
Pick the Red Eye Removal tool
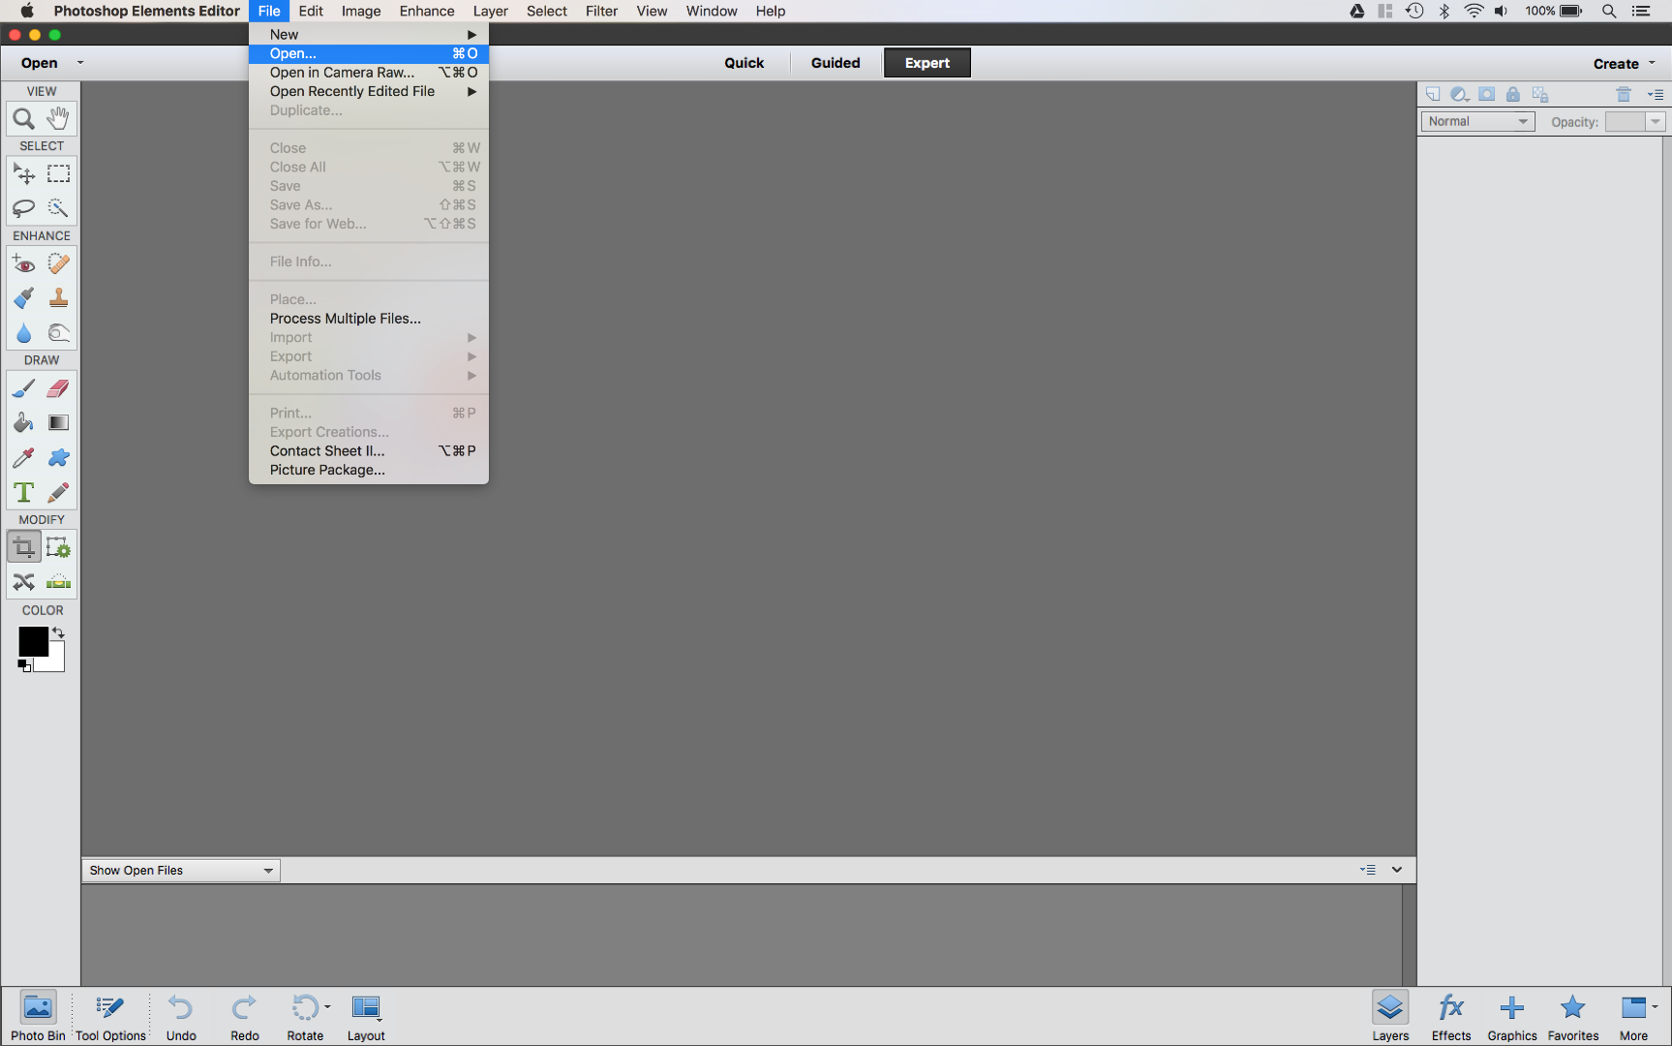[23, 262]
